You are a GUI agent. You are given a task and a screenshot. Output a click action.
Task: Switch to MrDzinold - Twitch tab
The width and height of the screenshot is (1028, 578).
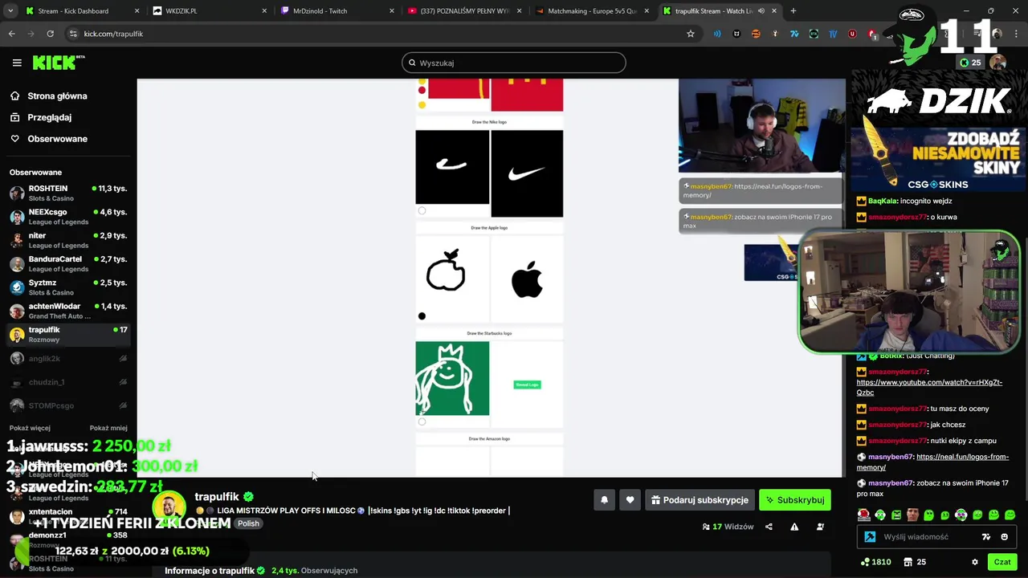(x=336, y=11)
